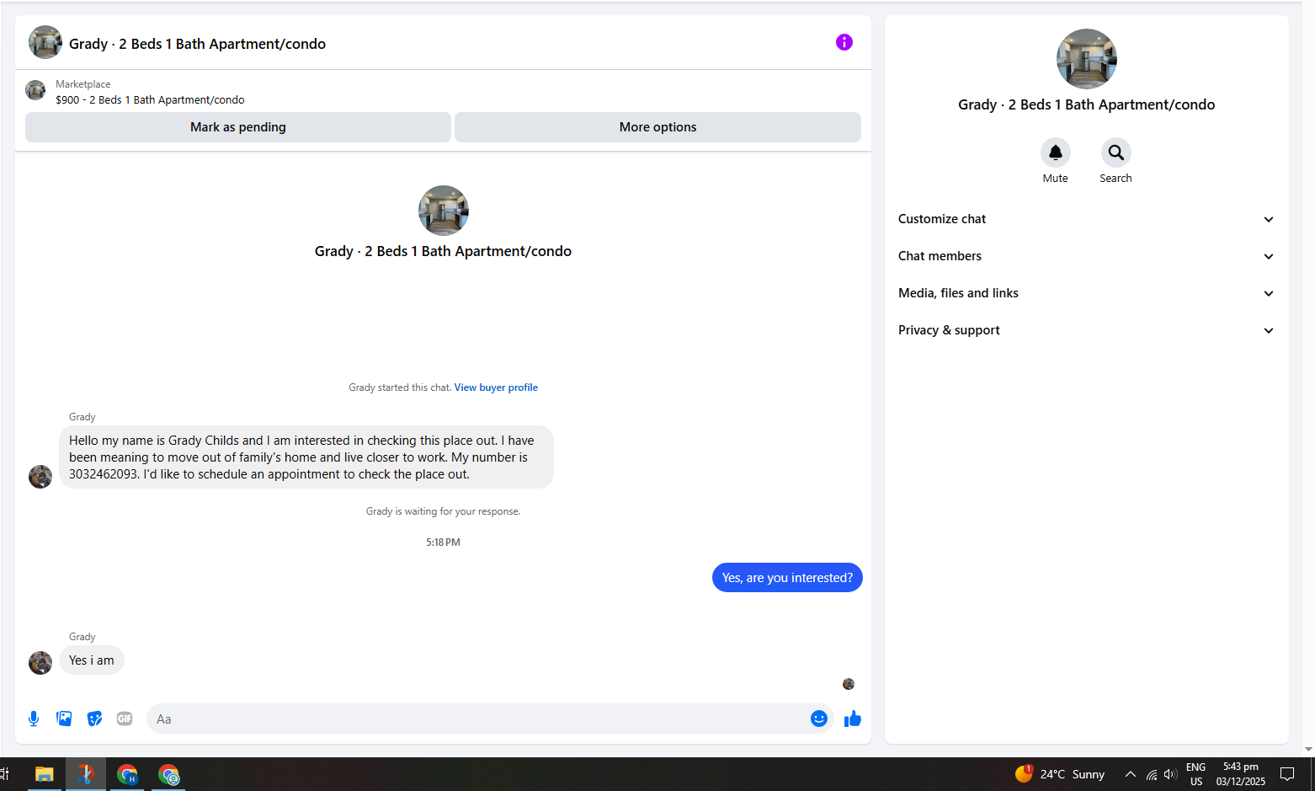
Task: Open network settings from tray
Action: (1151, 774)
